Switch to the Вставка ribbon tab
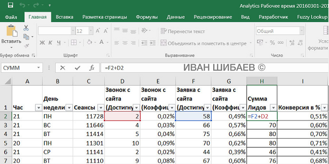Viewport: 329px width, 164px height. (64, 17)
